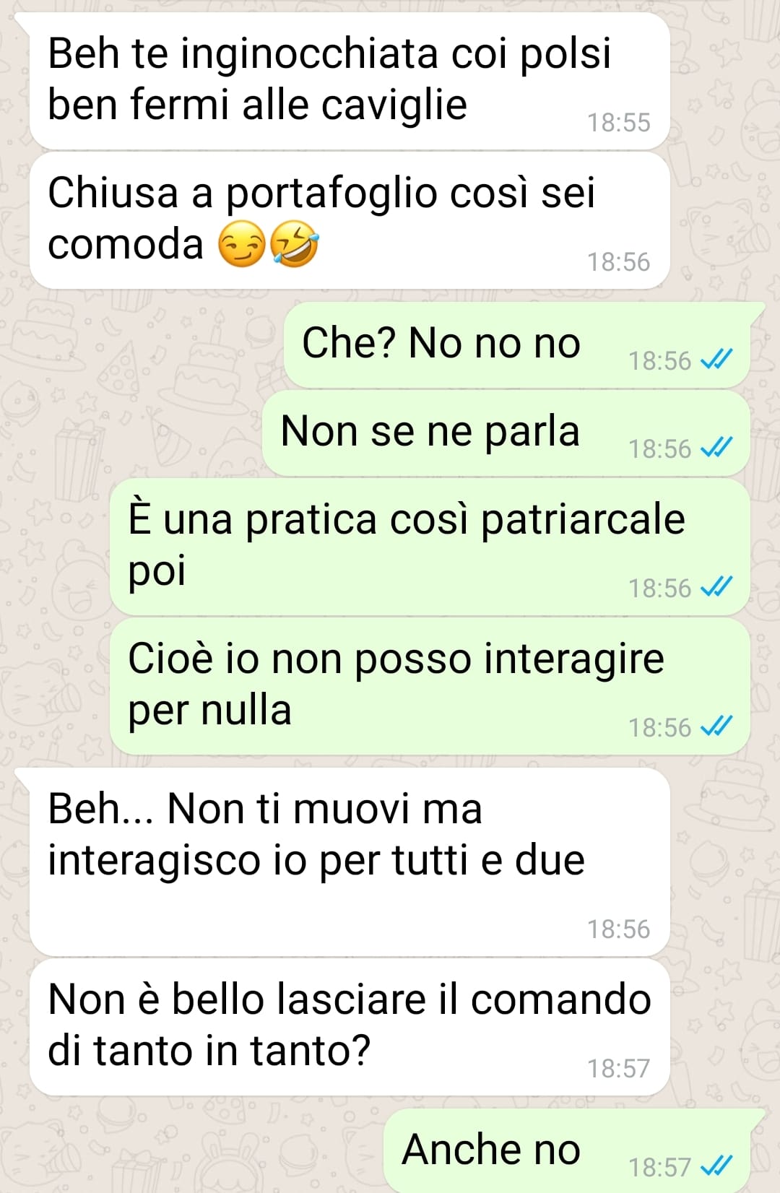
Task: Tap blue read ticks on 'Che? No no no'
Action: (717, 359)
